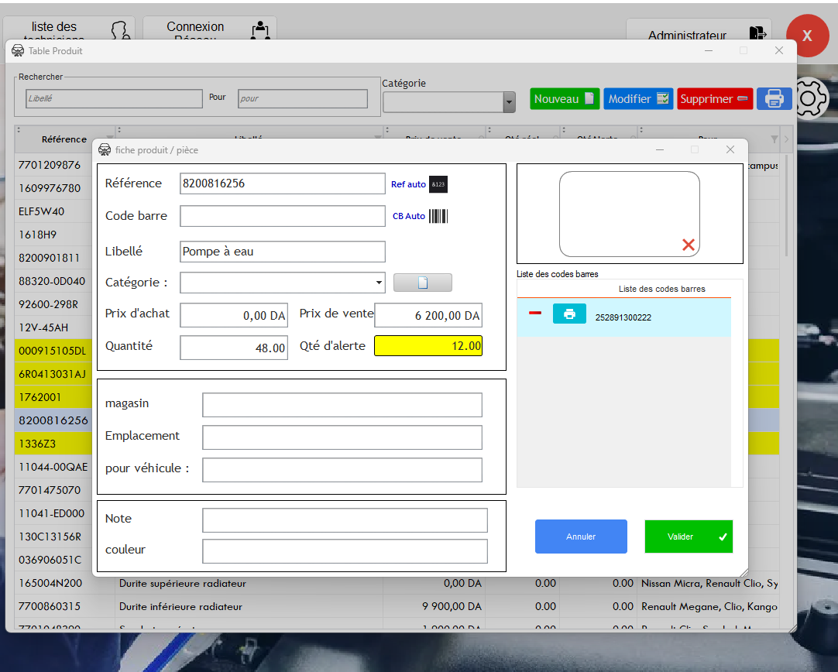Print barcode using the cyan printer icon
Image resolution: width=838 pixels, height=672 pixels.
click(569, 314)
